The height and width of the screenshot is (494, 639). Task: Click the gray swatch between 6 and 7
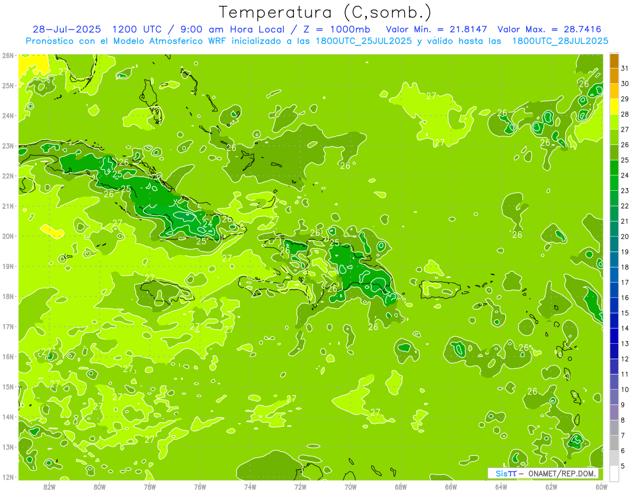[x=615, y=443]
